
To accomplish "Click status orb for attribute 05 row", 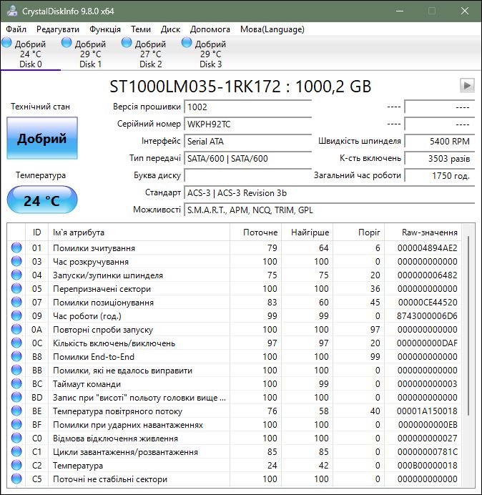I will click(16, 288).
